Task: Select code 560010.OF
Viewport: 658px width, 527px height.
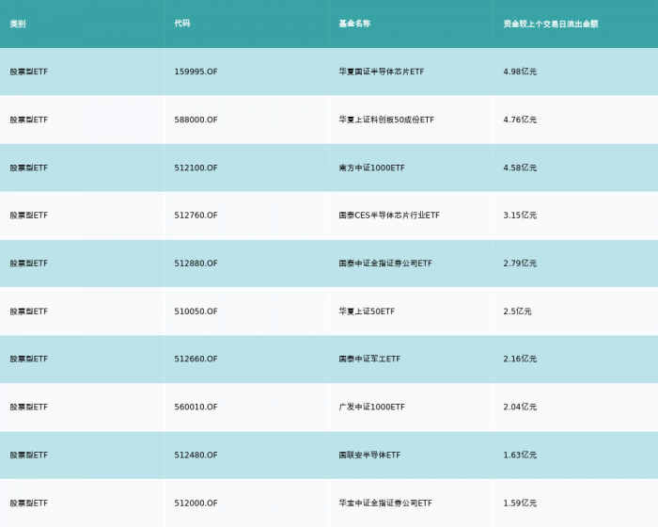Action: click(x=196, y=407)
